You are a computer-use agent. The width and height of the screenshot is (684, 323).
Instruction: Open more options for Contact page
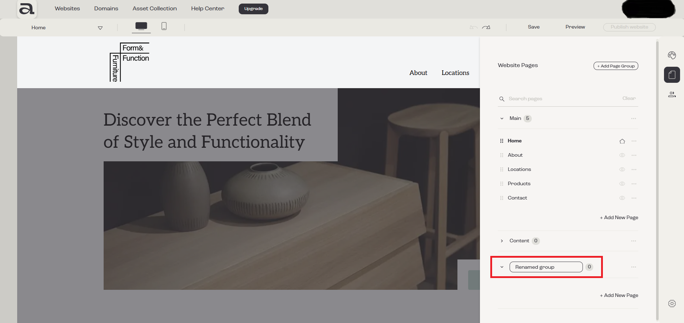(634, 198)
